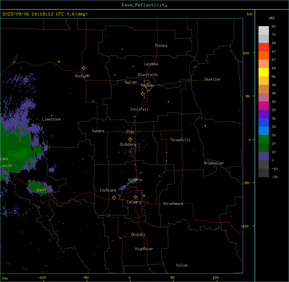Select the slate purple 0-10 dBZ swatch
This screenshot has height=282, width=289.
point(264,156)
